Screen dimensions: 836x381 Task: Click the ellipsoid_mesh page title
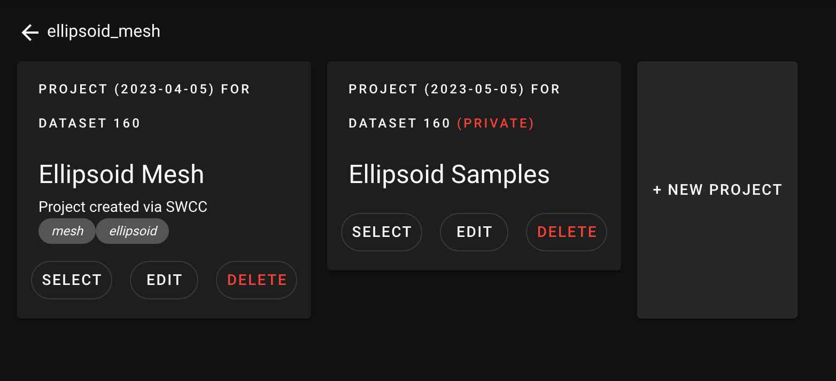[104, 31]
